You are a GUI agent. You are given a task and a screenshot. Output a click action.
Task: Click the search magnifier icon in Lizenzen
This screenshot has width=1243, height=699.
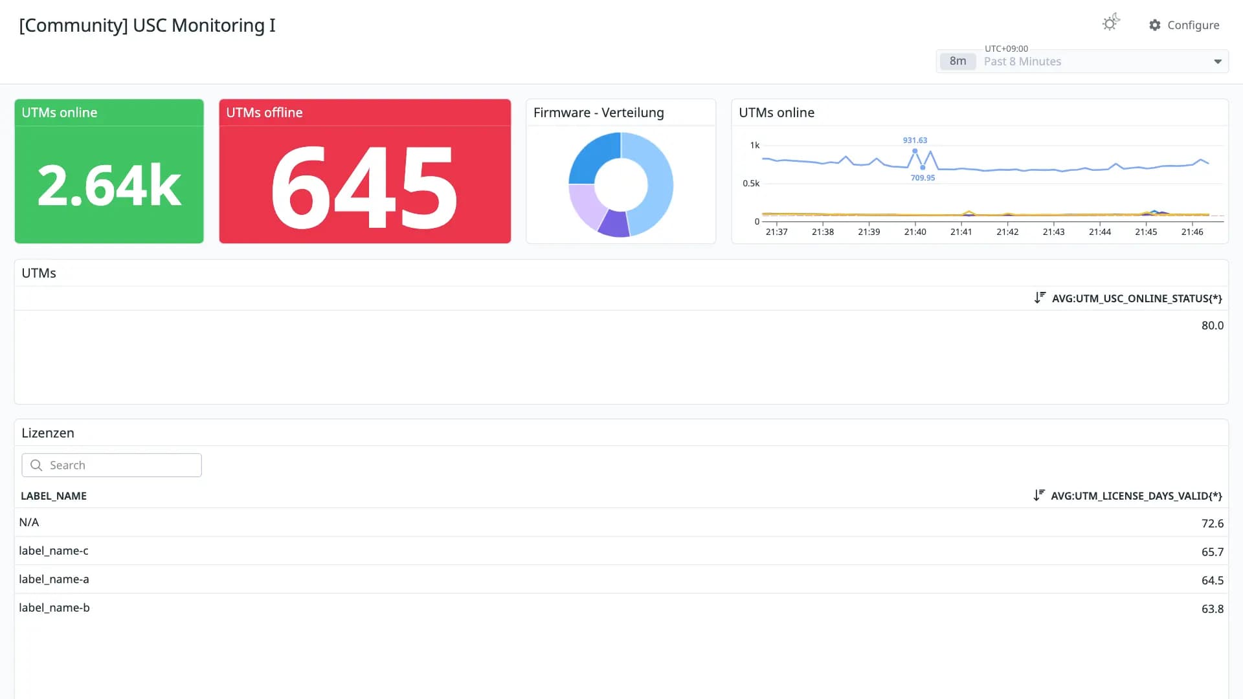(36, 465)
